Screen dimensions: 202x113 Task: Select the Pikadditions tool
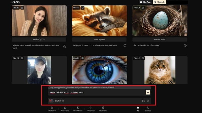[x=78, y=109]
